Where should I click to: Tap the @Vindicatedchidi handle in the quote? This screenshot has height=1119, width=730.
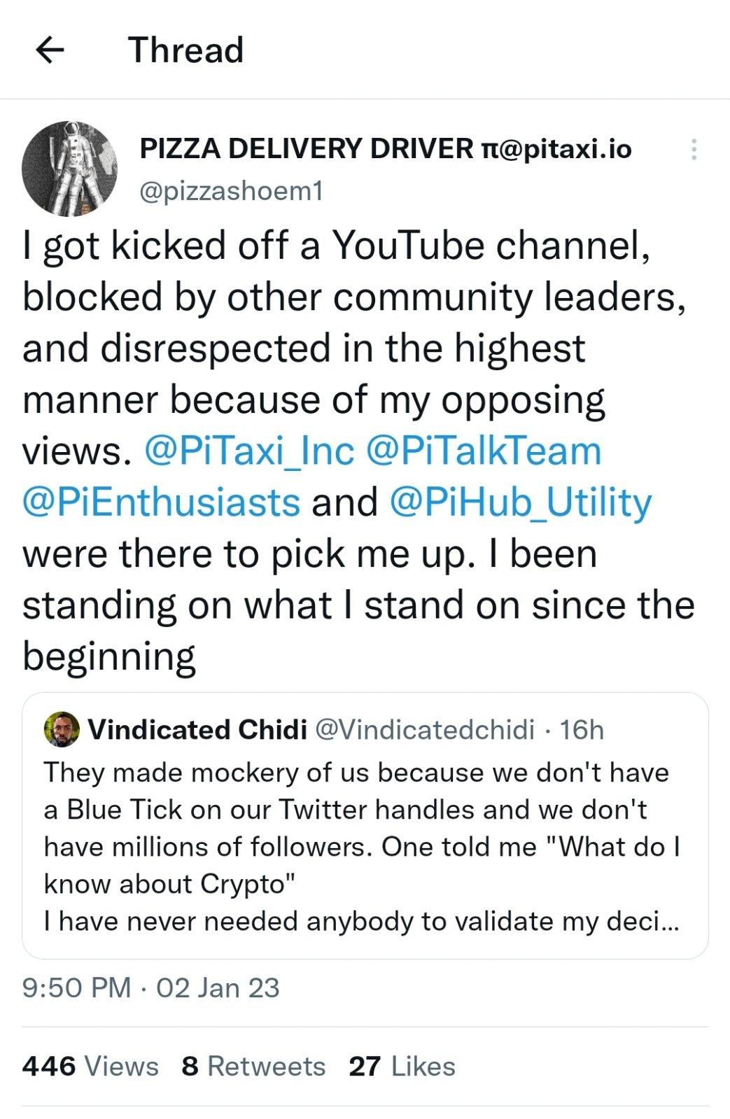pos(425,729)
